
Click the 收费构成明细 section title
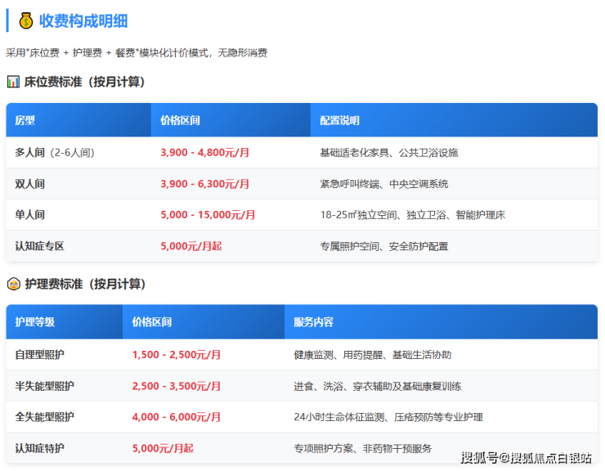(83, 20)
